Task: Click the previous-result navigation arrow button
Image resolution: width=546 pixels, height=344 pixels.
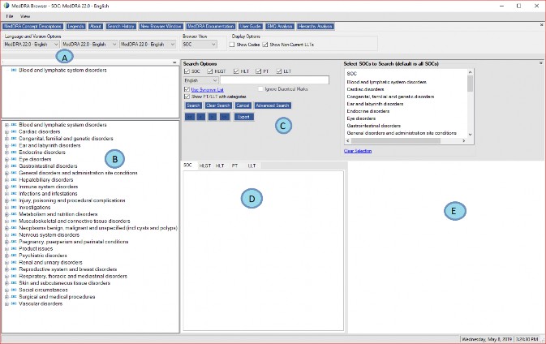Action: click(202, 117)
